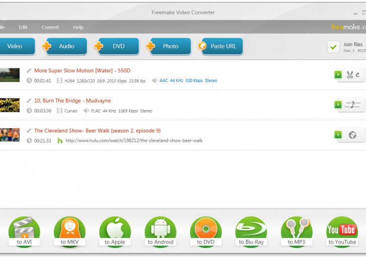366x258 pixels.
Task: Click the More Super Slow Motion thumbnail
Action: click(x=10, y=75)
